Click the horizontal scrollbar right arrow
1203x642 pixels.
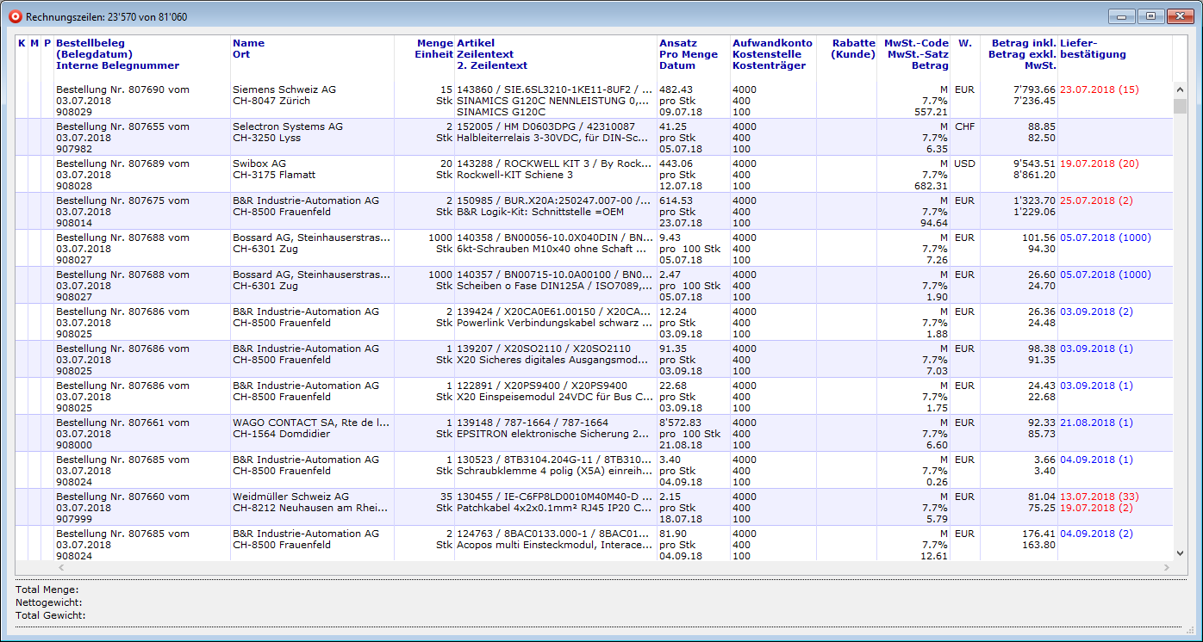point(1167,568)
